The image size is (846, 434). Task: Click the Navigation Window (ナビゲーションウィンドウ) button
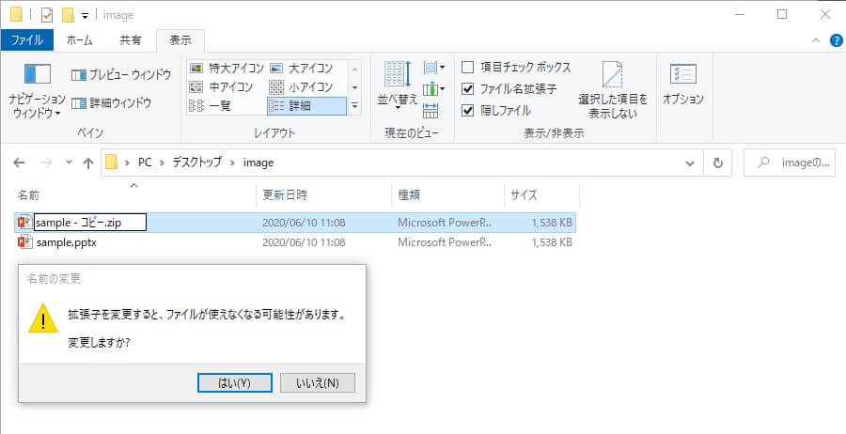(37, 89)
